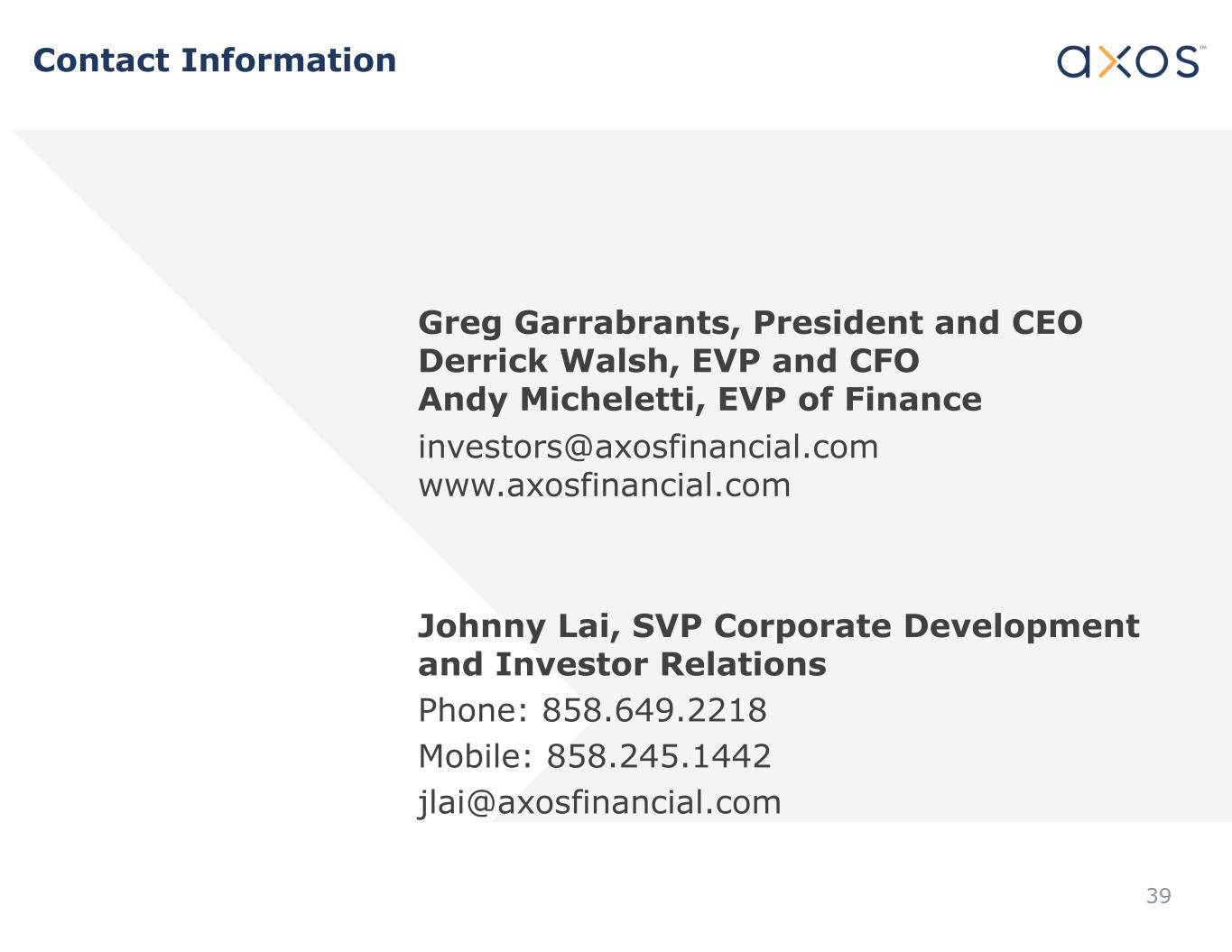Click slide page number 39
The image size is (1232, 952).
pyautogui.click(x=1158, y=896)
